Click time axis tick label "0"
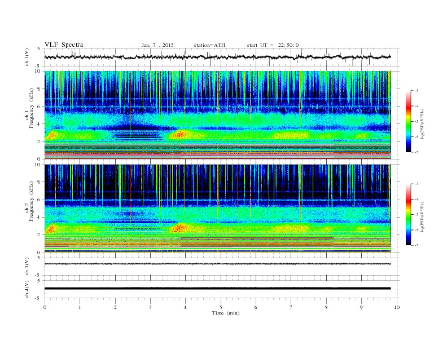 (x=45, y=307)
